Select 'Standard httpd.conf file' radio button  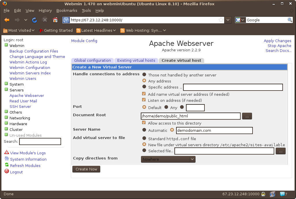point(144,138)
